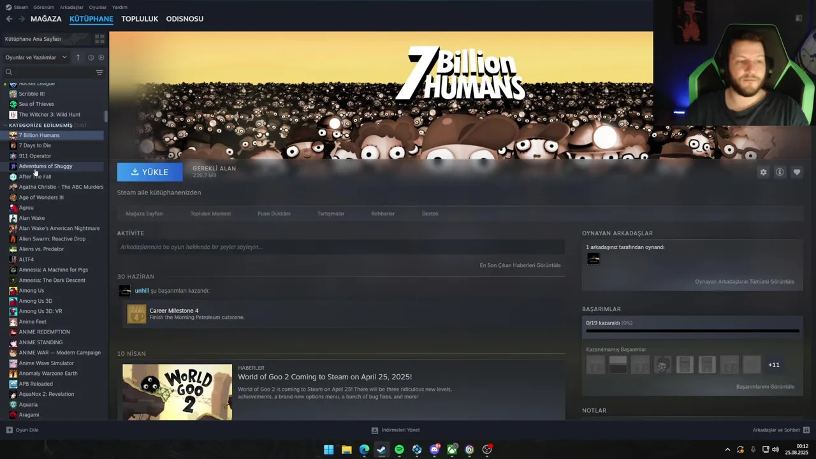
Task: Open World of Goo 2 news headline
Action: pyautogui.click(x=325, y=377)
